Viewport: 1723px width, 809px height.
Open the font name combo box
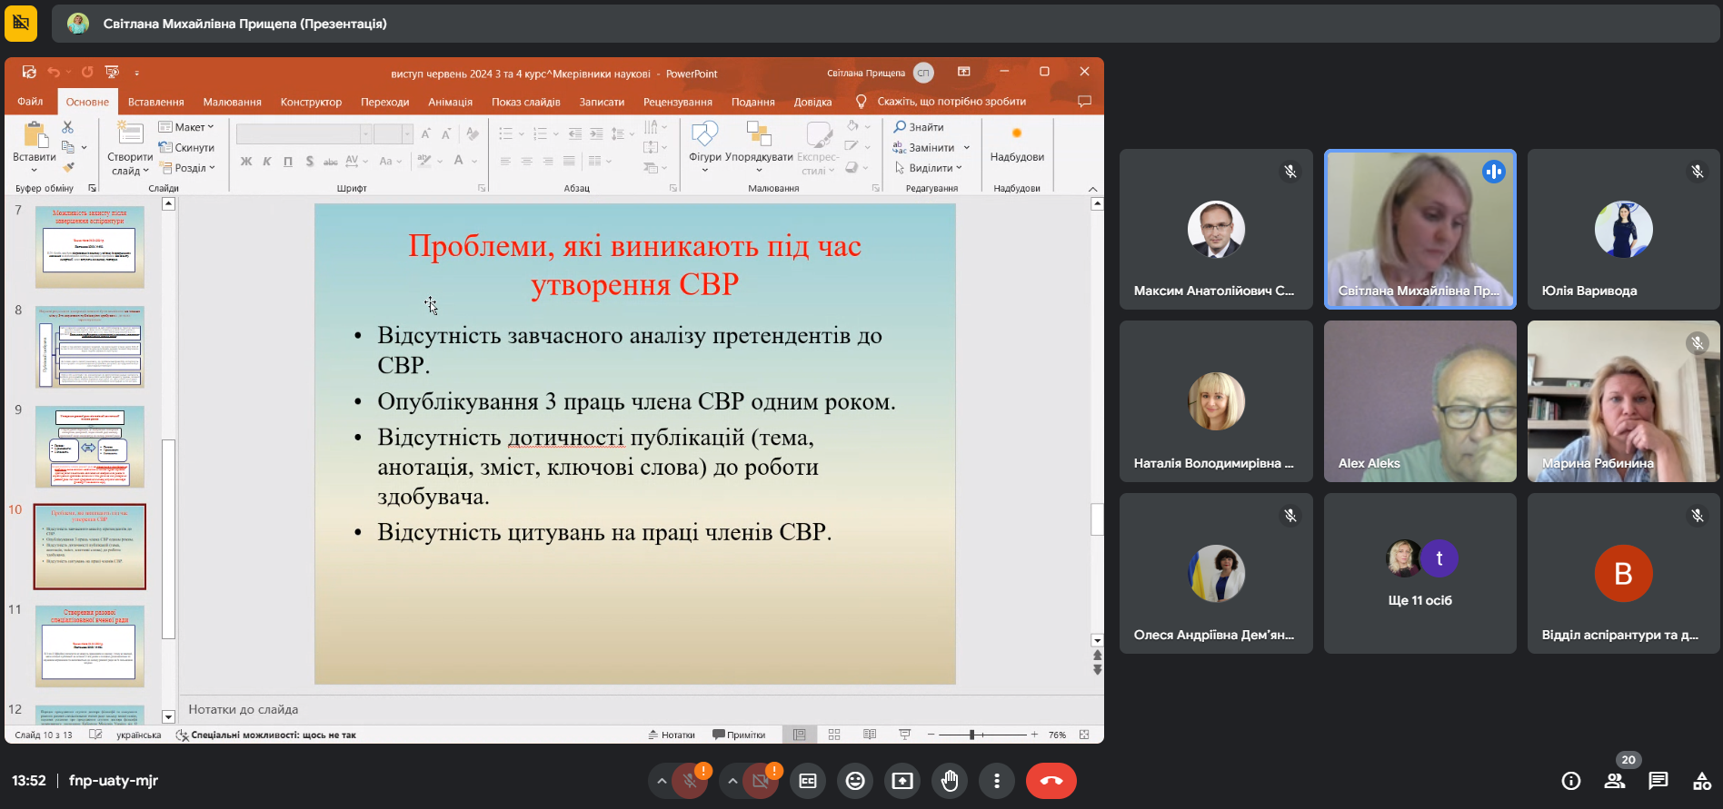(x=304, y=134)
